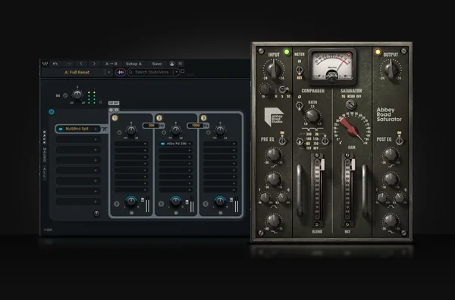Click the band 1 pan knob
Image resolution: width=455 pixels, height=300 pixels.
click(131, 201)
